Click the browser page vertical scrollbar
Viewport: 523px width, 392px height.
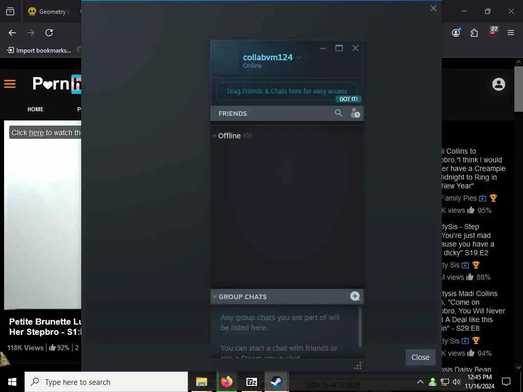tap(518, 89)
